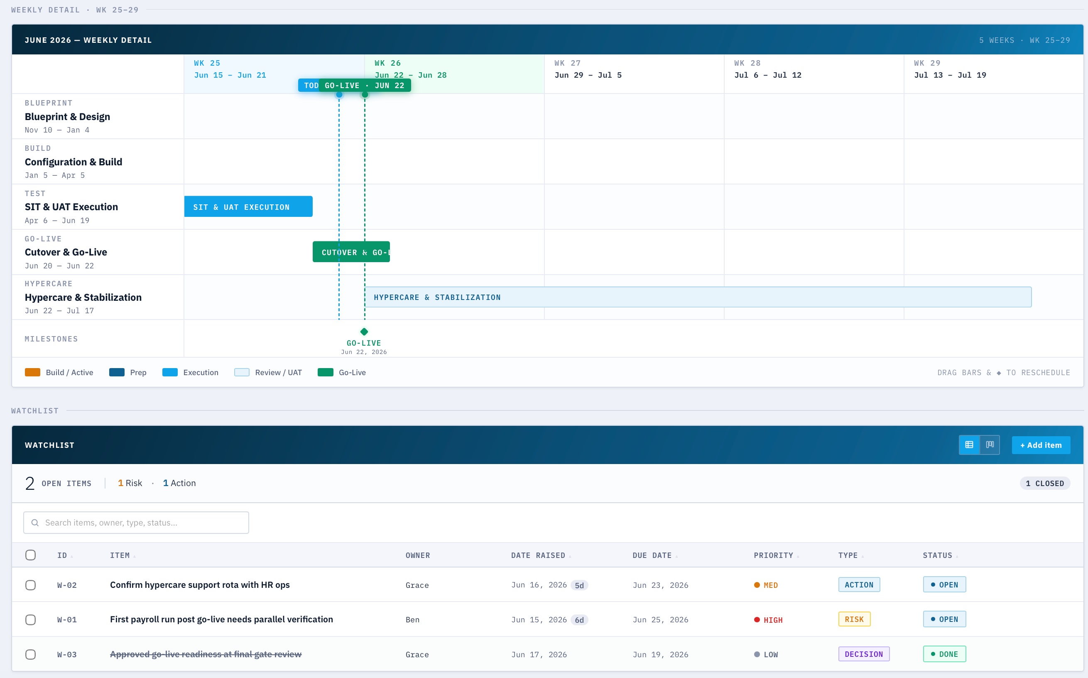Check the W-02 row checkbox

tap(30, 585)
